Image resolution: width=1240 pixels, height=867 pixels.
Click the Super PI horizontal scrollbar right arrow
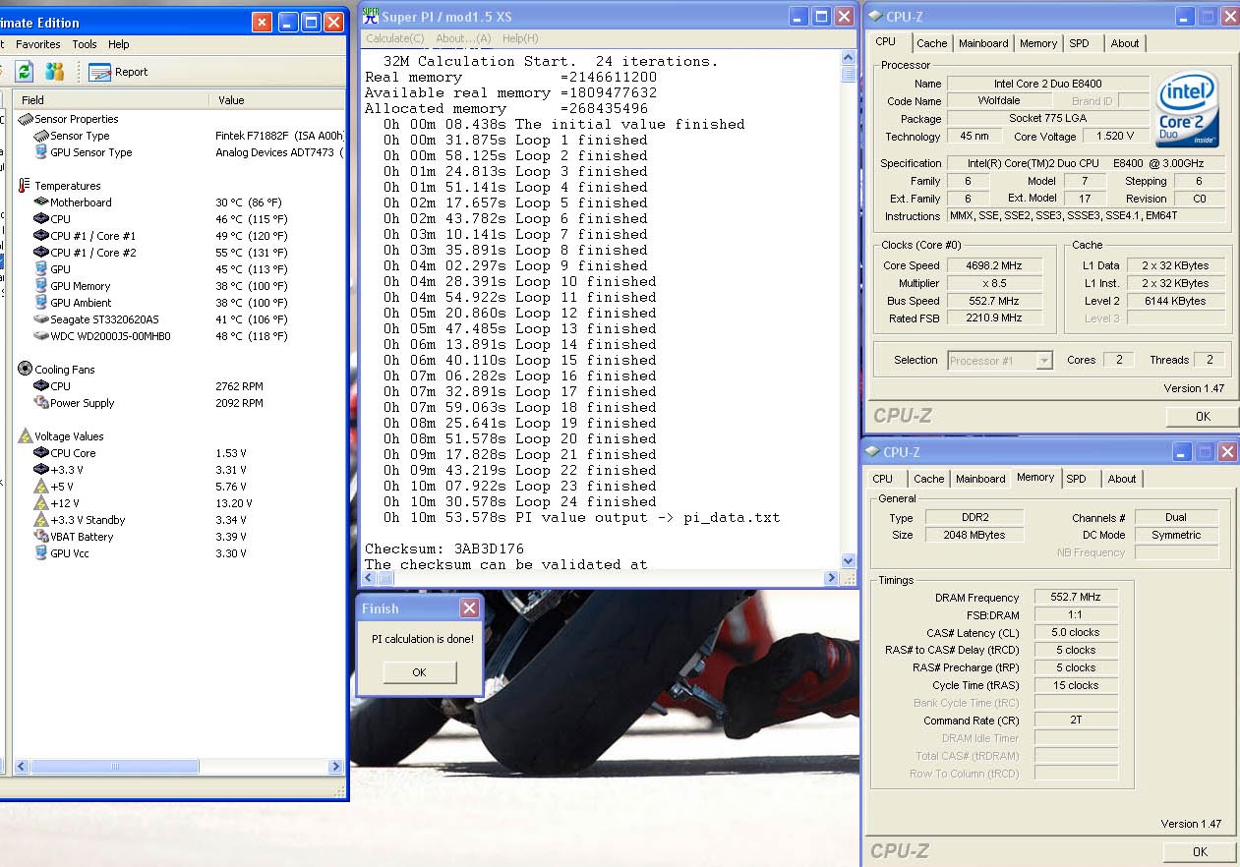click(x=832, y=578)
